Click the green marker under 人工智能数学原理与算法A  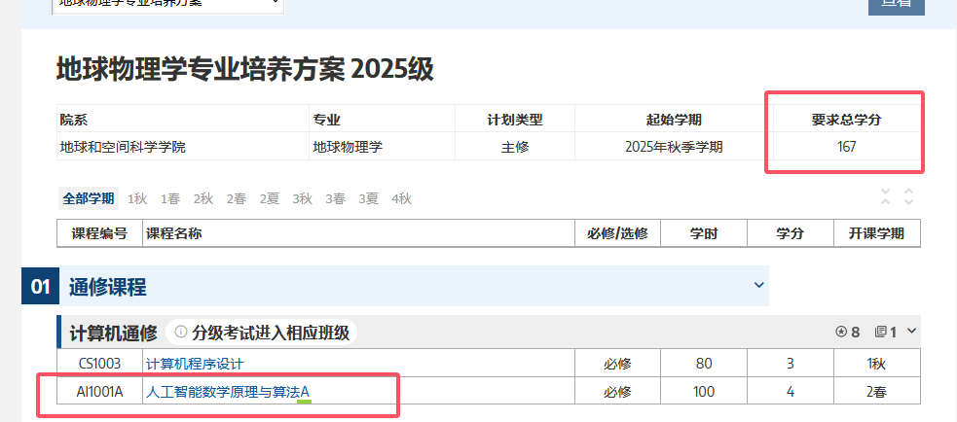pos(304,402)
